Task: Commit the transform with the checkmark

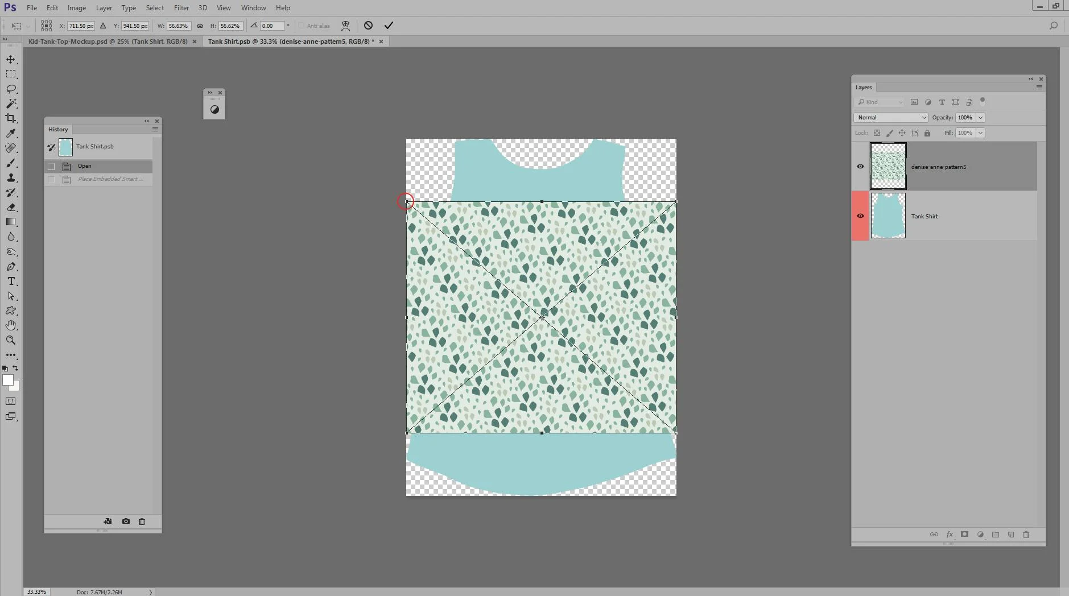Action: (389, 25)
